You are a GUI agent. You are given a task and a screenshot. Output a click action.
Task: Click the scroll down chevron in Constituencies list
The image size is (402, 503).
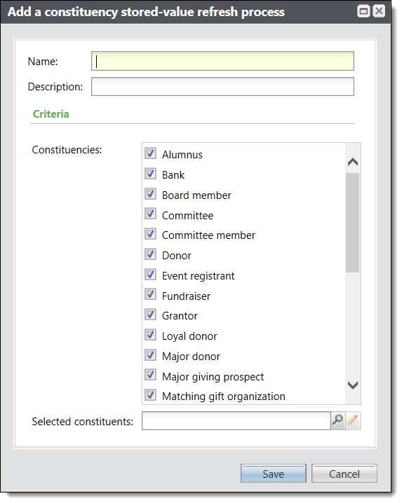(353, 385)
